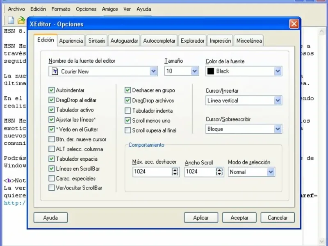The image size is (328, 246).
Task: Open the Cursor/Insertar dropdown
Action: point(278,100)
